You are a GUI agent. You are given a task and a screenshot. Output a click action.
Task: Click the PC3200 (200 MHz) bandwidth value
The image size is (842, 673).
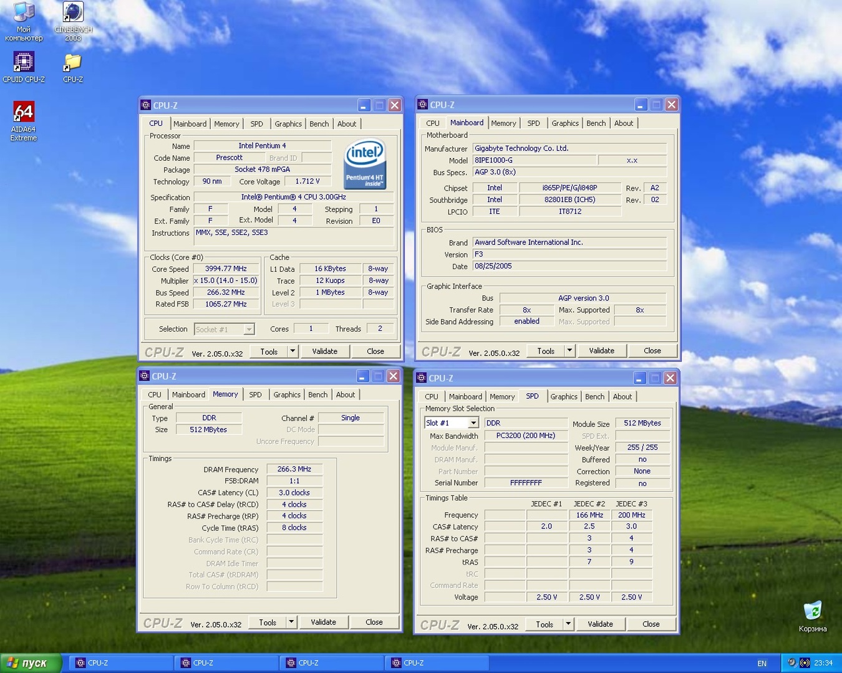click(526, 436)
